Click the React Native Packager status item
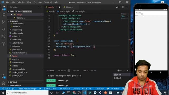The height and width of the screenshot is (95, 169). pos(26,89)
